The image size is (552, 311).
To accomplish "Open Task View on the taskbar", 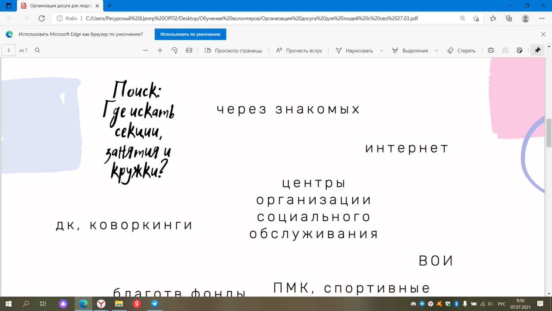I will (43, 304).
